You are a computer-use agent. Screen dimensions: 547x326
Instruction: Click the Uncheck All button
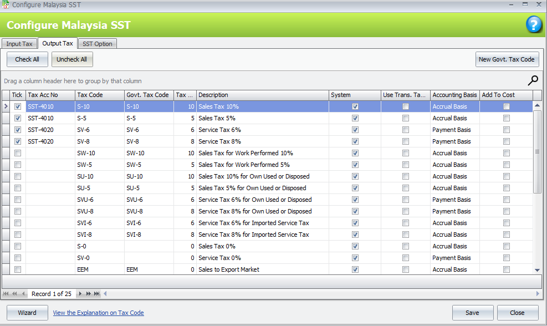[72, 59]
